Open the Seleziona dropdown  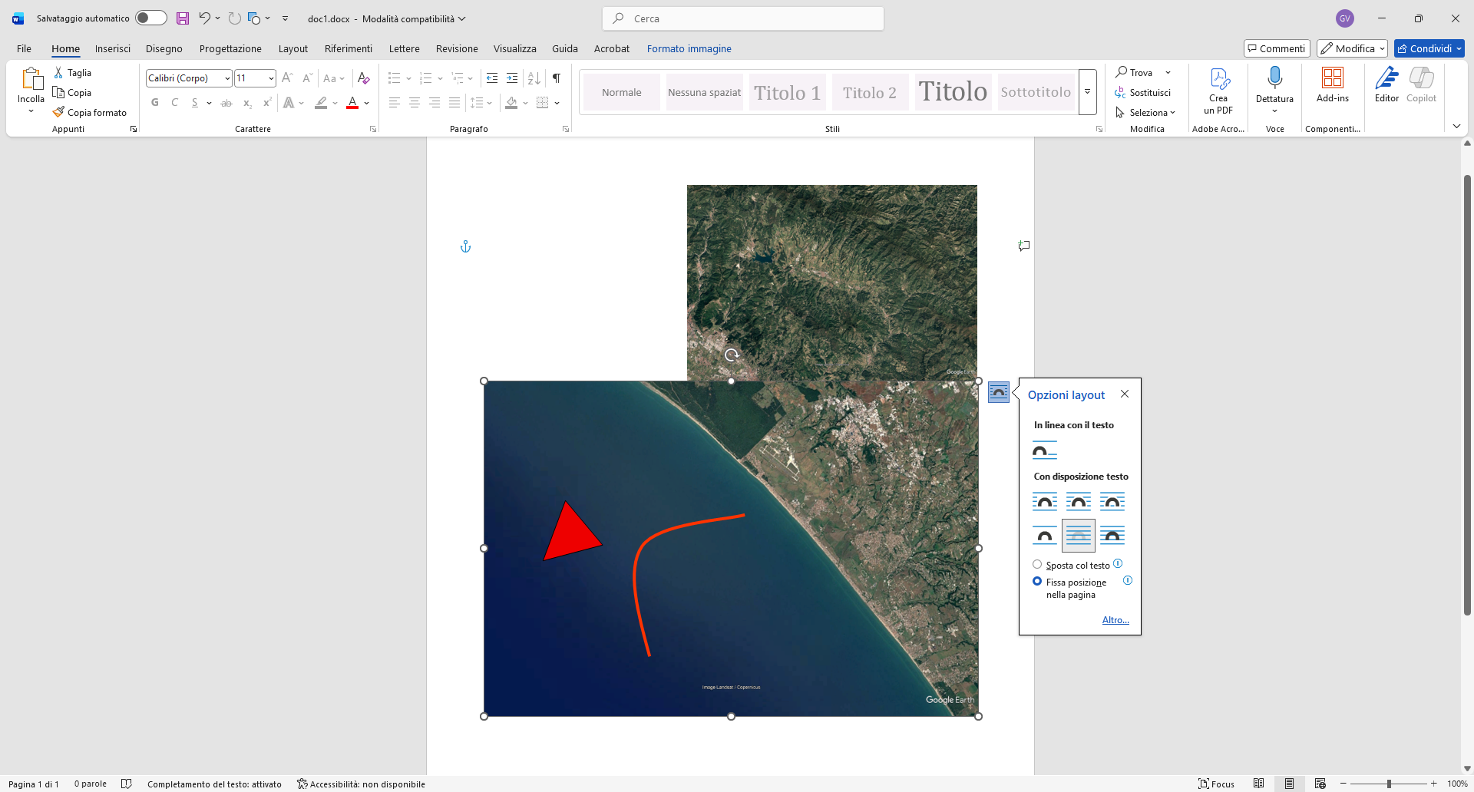tap(1145, 112)
